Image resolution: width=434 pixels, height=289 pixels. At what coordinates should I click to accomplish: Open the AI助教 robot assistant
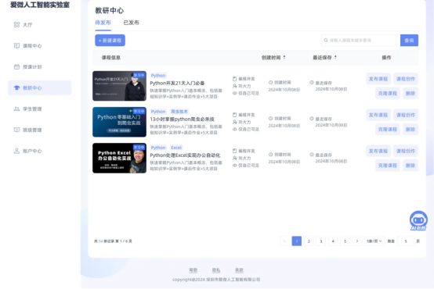click(418, 220)
